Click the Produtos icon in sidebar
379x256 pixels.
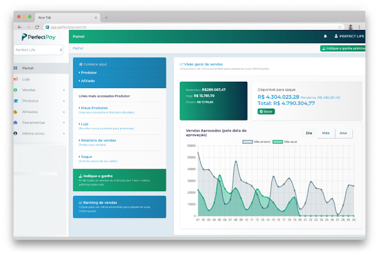pos(16,101)
